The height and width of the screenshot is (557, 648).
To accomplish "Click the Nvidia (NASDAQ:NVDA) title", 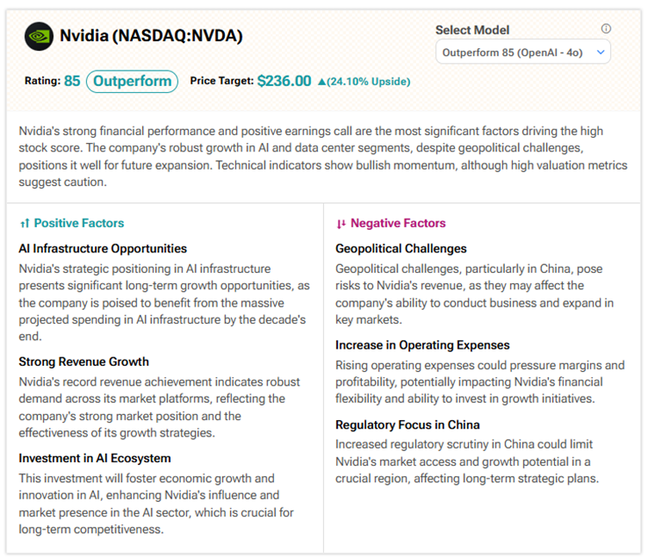I will tap(151, 36).
